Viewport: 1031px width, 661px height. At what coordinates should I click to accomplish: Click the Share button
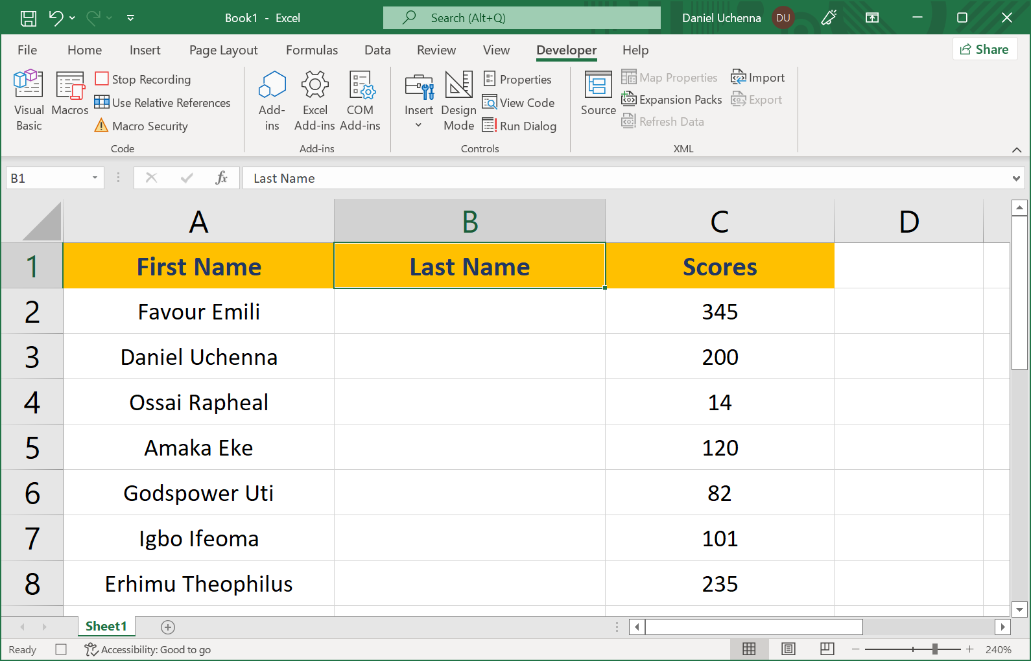point(984,49)
